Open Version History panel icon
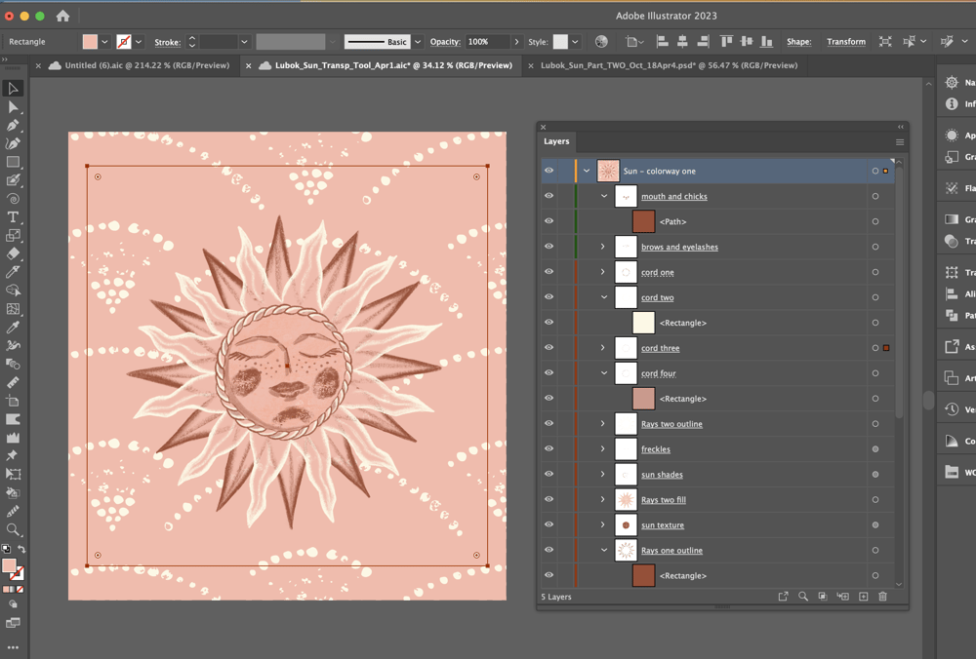 952,409
